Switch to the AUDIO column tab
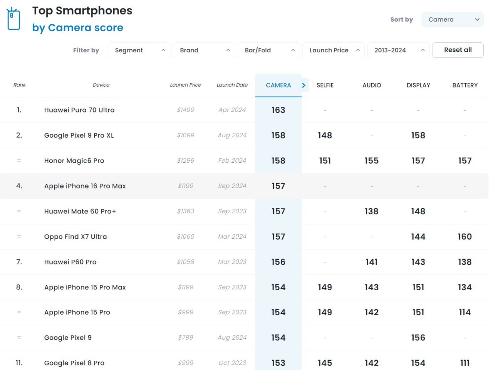Image resolution: width=493 pixels, height=370 pixels. [x=372, y=85]
